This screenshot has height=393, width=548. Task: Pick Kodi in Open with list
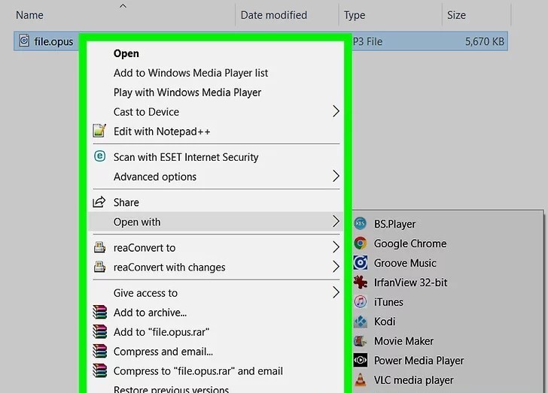pyautogui.click(x=448, y=322)
